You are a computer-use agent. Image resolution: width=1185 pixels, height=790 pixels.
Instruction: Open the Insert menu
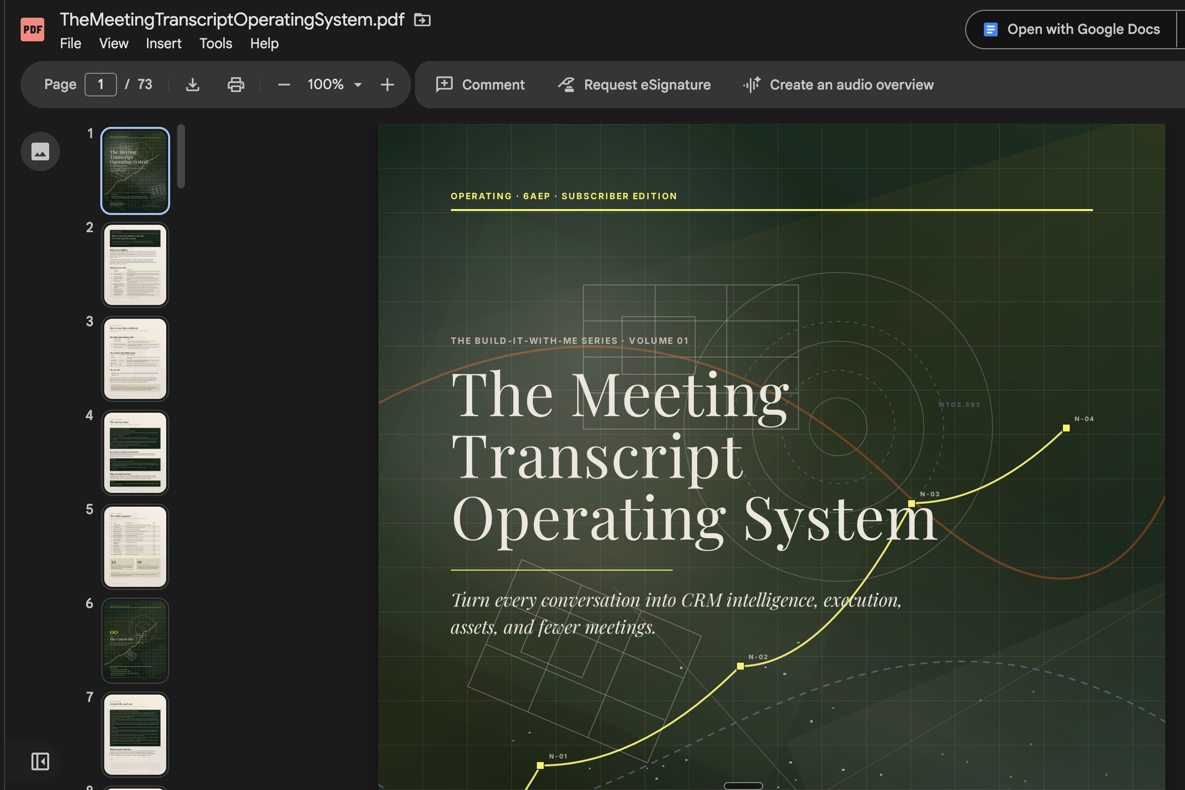pos(164,44)
